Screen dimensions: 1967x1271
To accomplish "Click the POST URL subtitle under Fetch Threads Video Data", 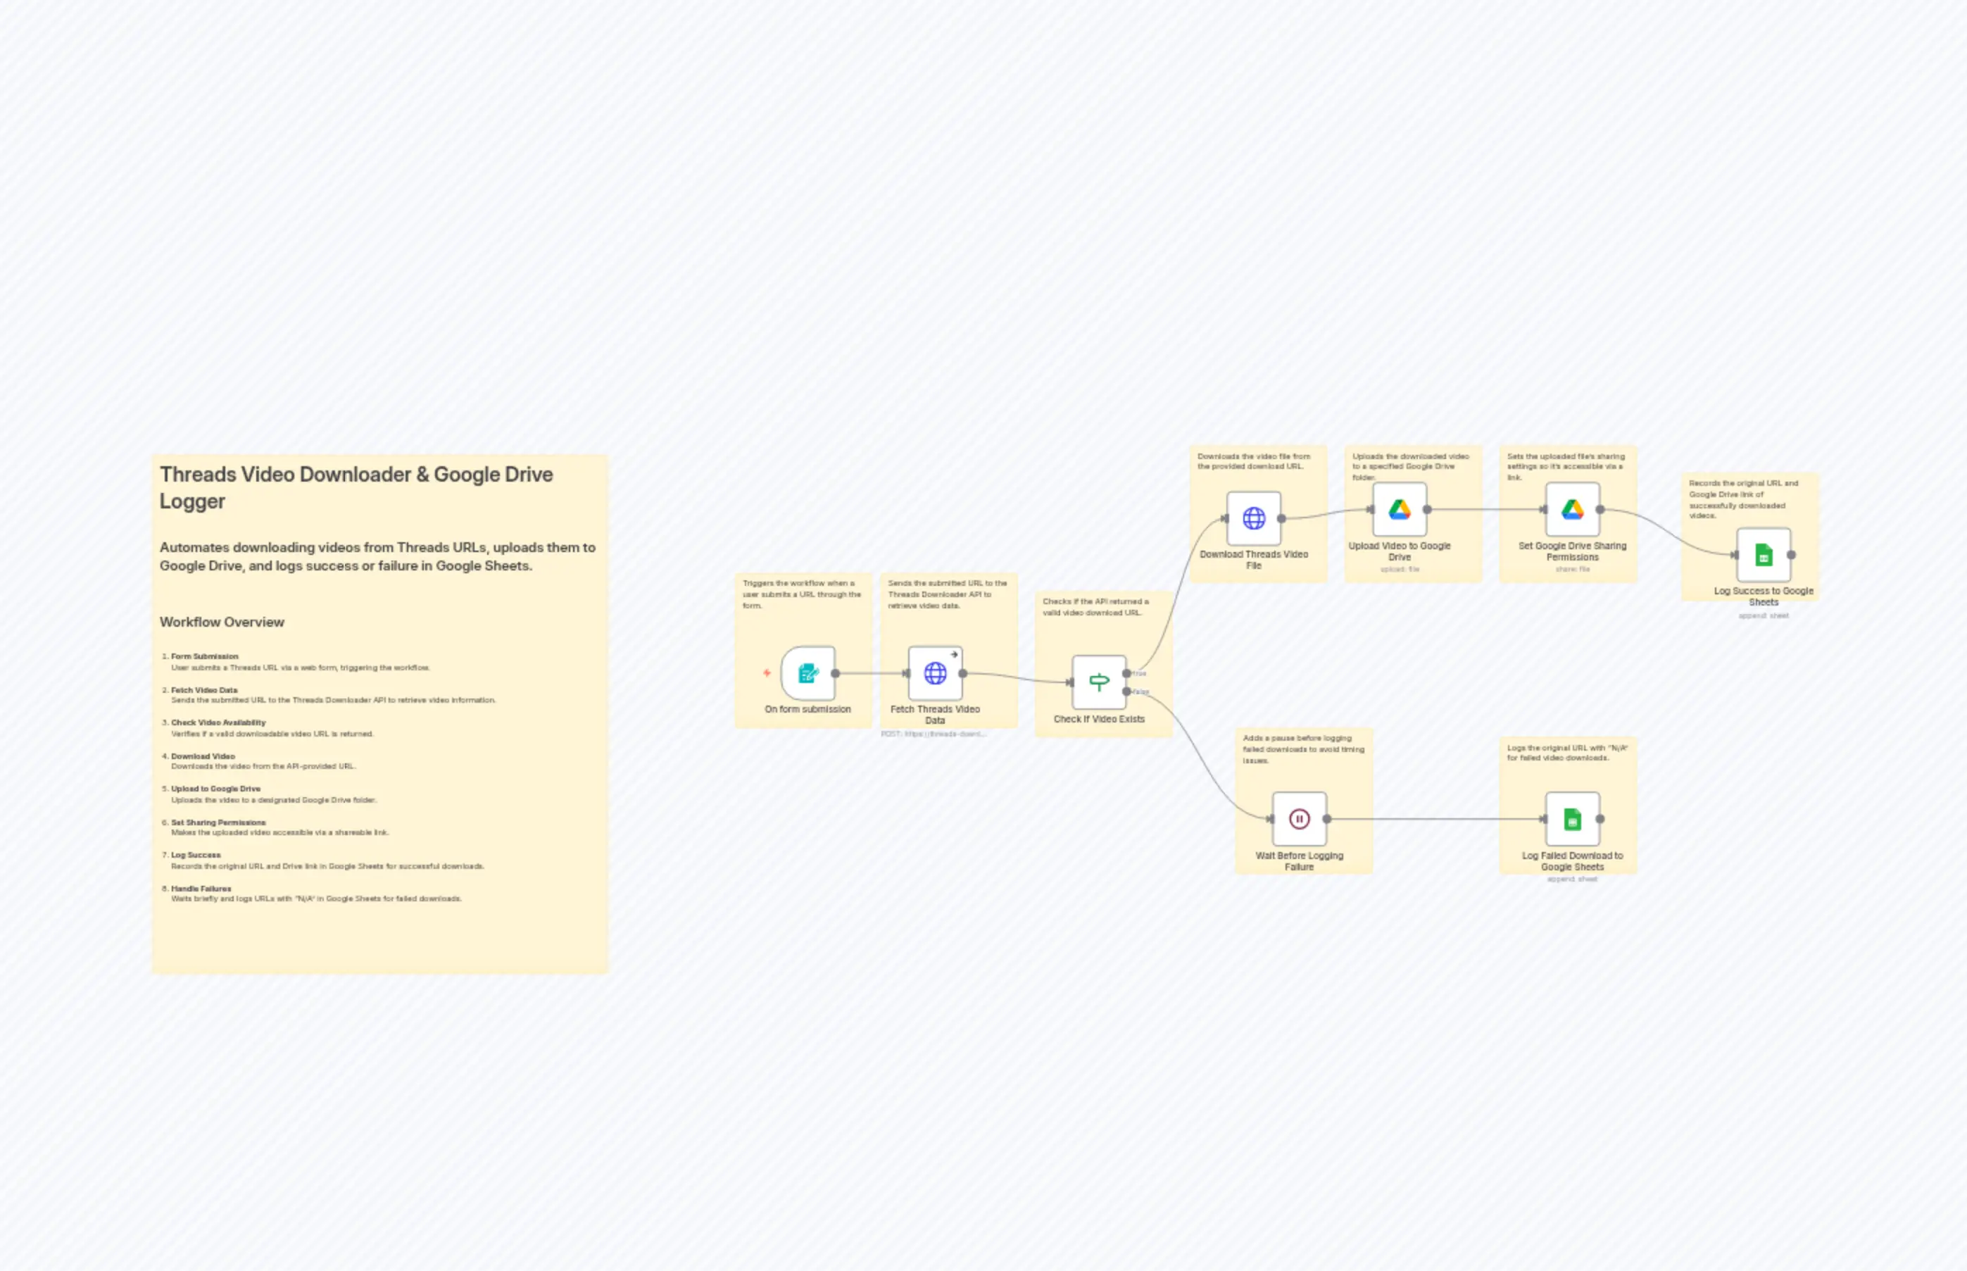I will (934, 733).
